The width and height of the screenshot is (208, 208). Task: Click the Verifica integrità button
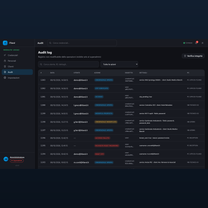coord(193,56)
